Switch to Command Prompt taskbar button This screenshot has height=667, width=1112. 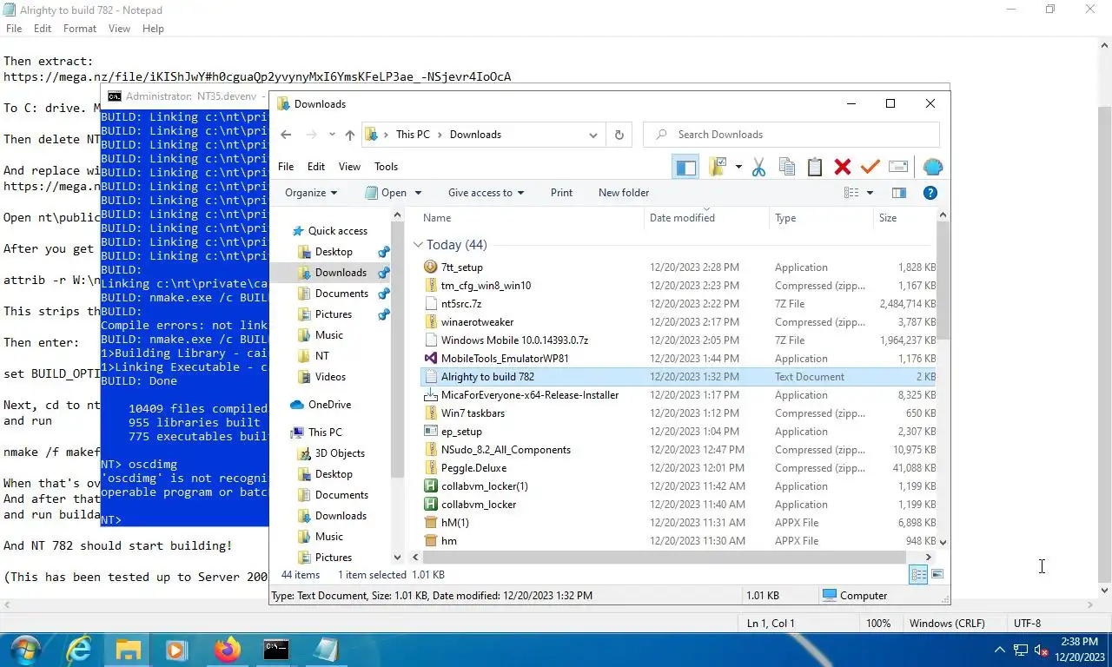pos(276,650)
